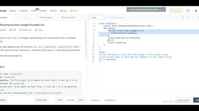Click the thumbs-up like icon
The image size is (199, 111).
pyautogui.click(x=2, y=30)
